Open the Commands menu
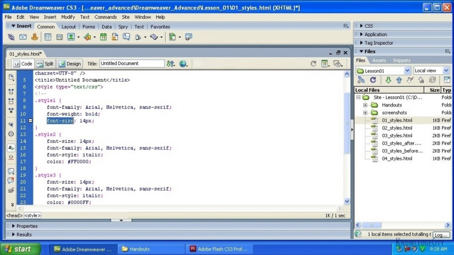Viewport: 454px width, 255px height. 106,17
